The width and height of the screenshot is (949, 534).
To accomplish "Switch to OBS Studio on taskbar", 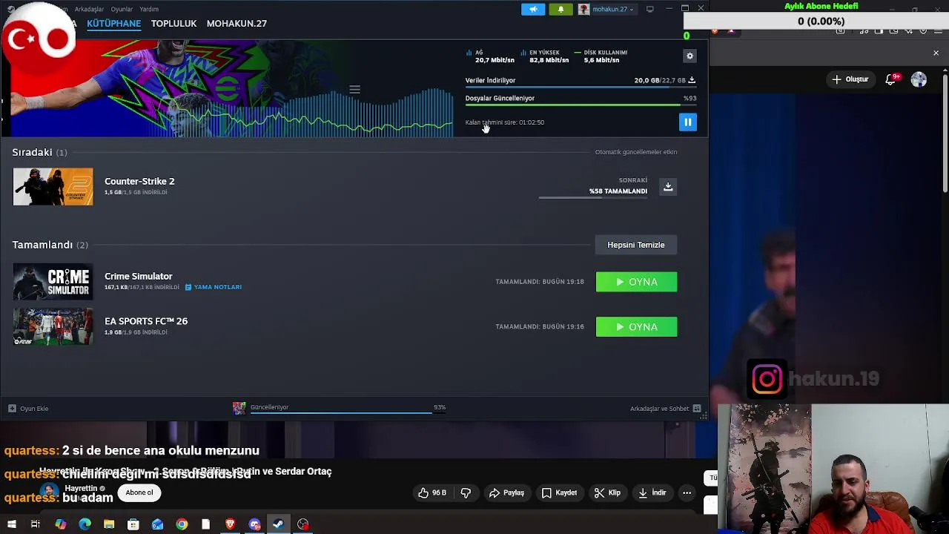I will 302,524.
